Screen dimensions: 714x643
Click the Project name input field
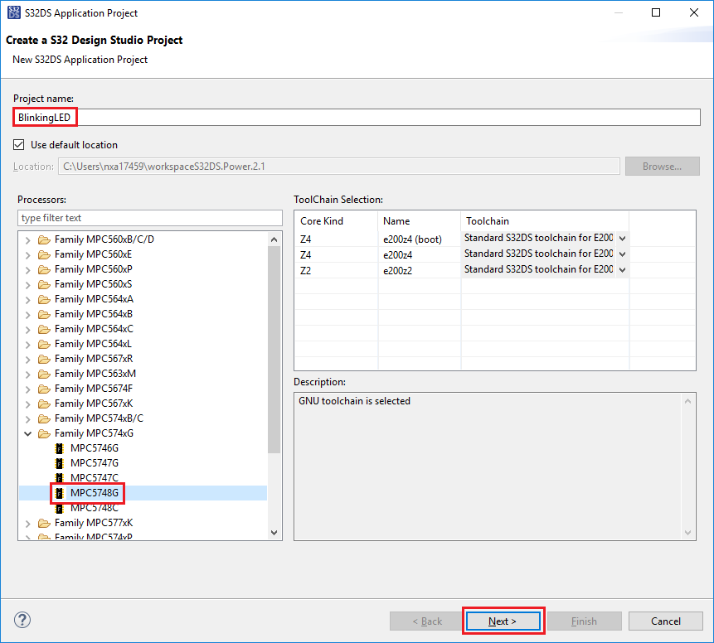357,118
